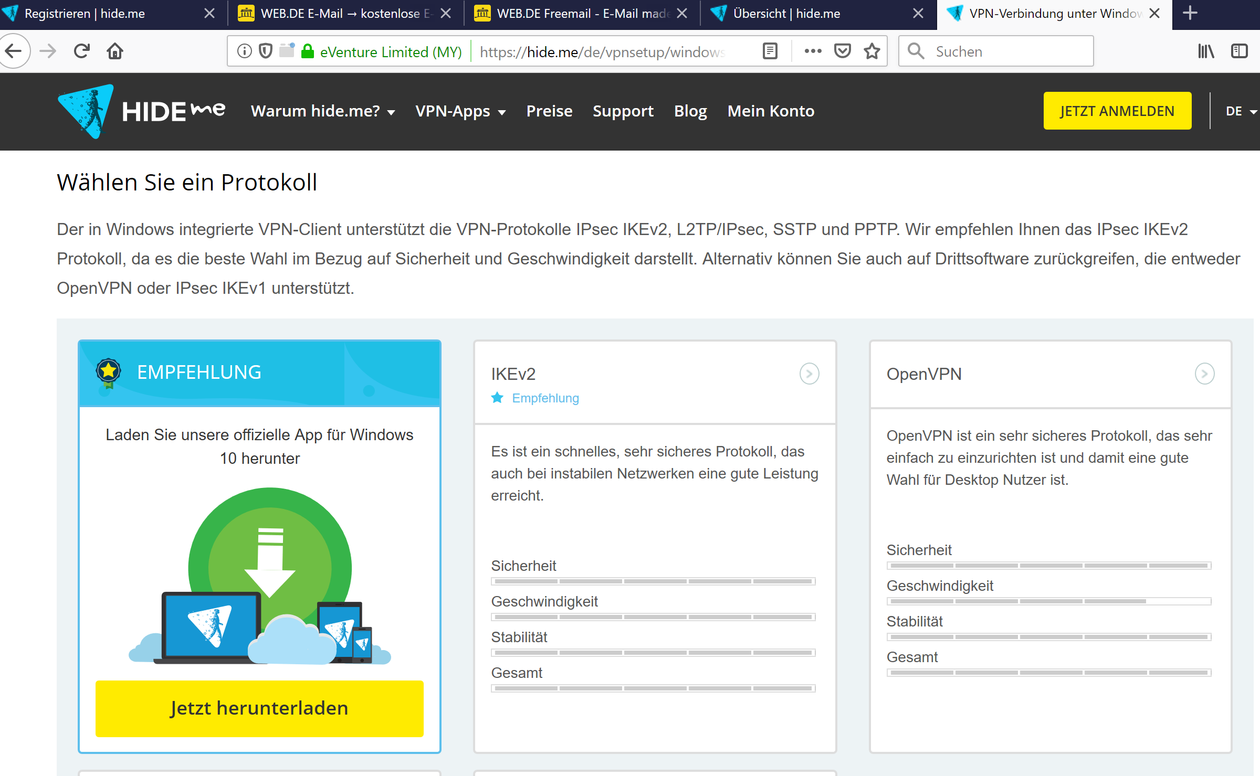The image size is (1260, 776).
Task: Open the Library icon in toolbar
Action: click(x=1206, y=51)
